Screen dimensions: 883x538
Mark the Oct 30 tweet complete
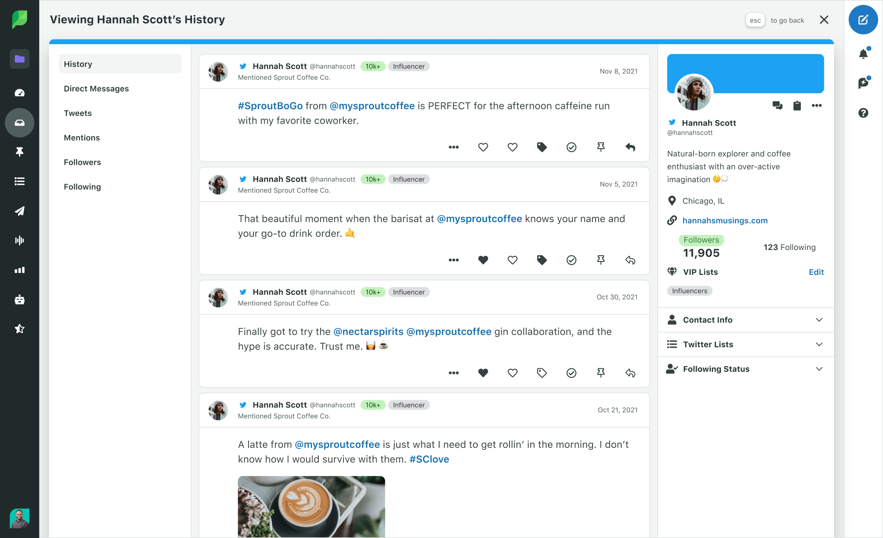[x=571, y=373]
